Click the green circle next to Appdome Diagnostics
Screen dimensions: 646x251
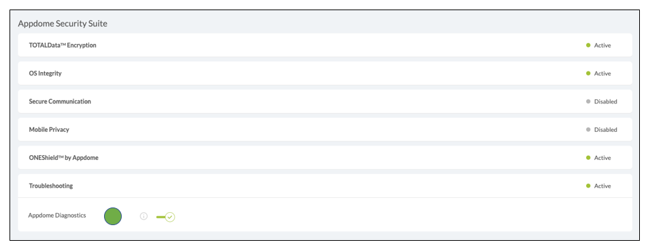point(113,216)
